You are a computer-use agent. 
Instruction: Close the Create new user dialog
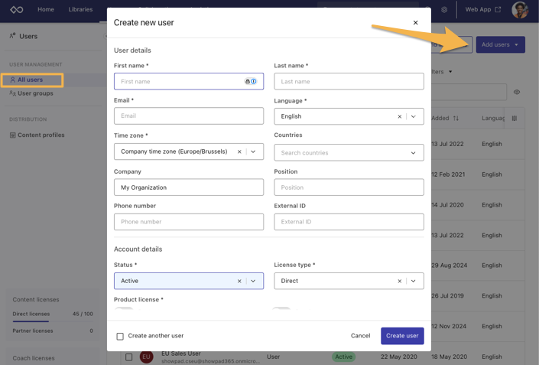[415, 23]
